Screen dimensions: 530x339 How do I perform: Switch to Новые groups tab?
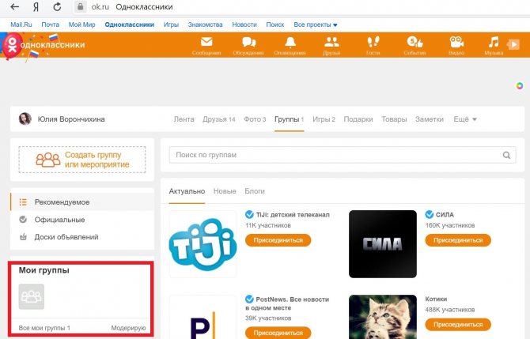point(225,191)
